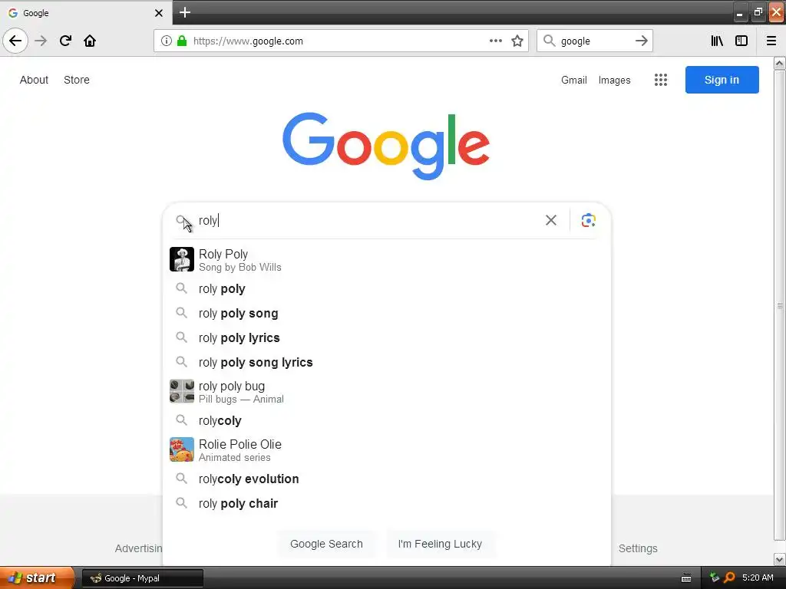Open the Gmail link

574,80
